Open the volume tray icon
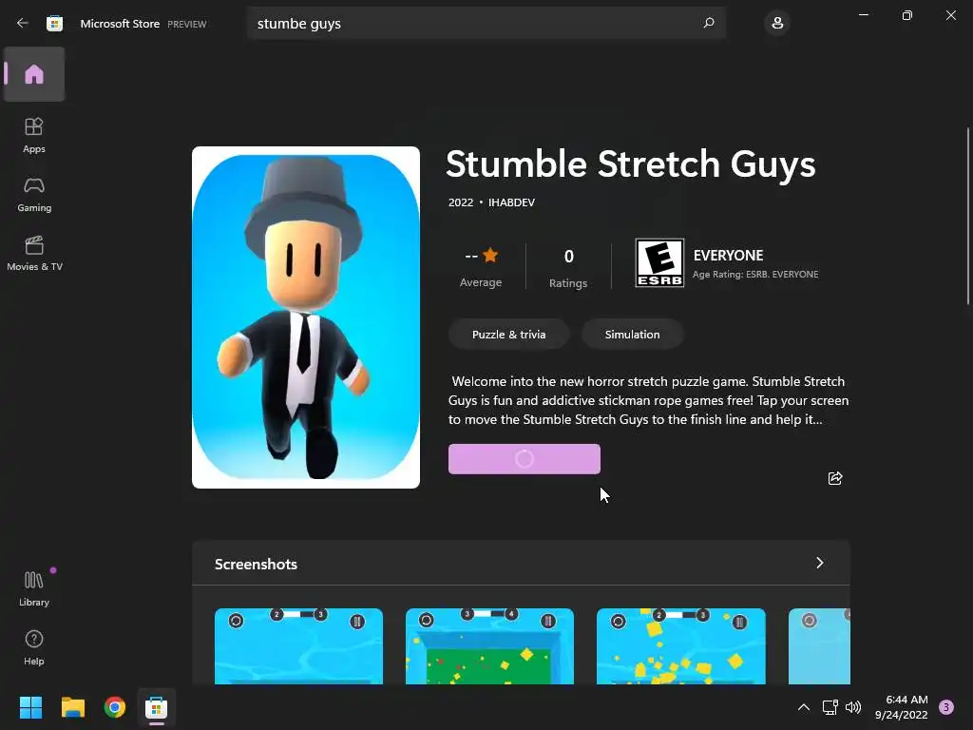The height and width of the screenshot is (730, 973). pyautogui.click(x=853, y=707)
